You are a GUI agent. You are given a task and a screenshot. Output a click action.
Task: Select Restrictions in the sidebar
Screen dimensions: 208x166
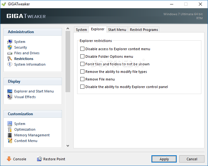tap(24, 59)
